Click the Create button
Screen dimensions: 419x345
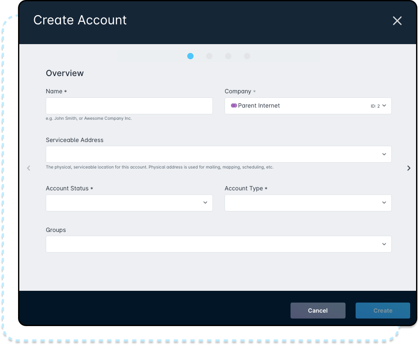click(x=382, y=311)
